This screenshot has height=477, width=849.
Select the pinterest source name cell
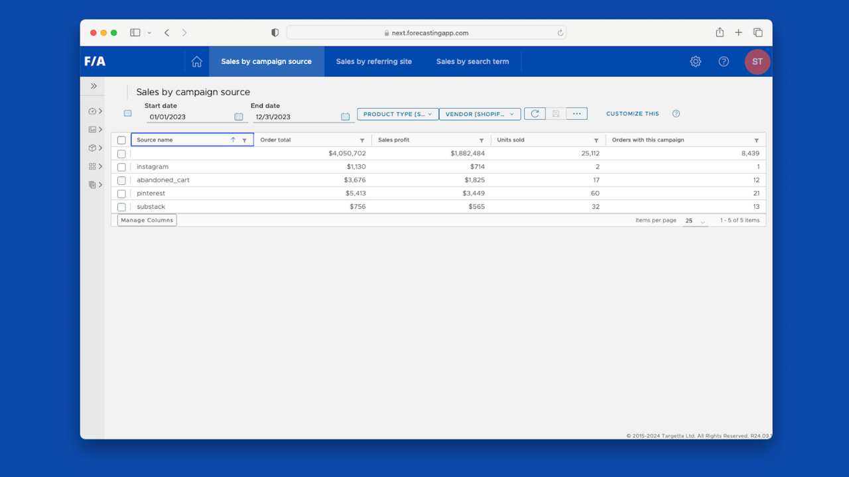coord(151,193)
